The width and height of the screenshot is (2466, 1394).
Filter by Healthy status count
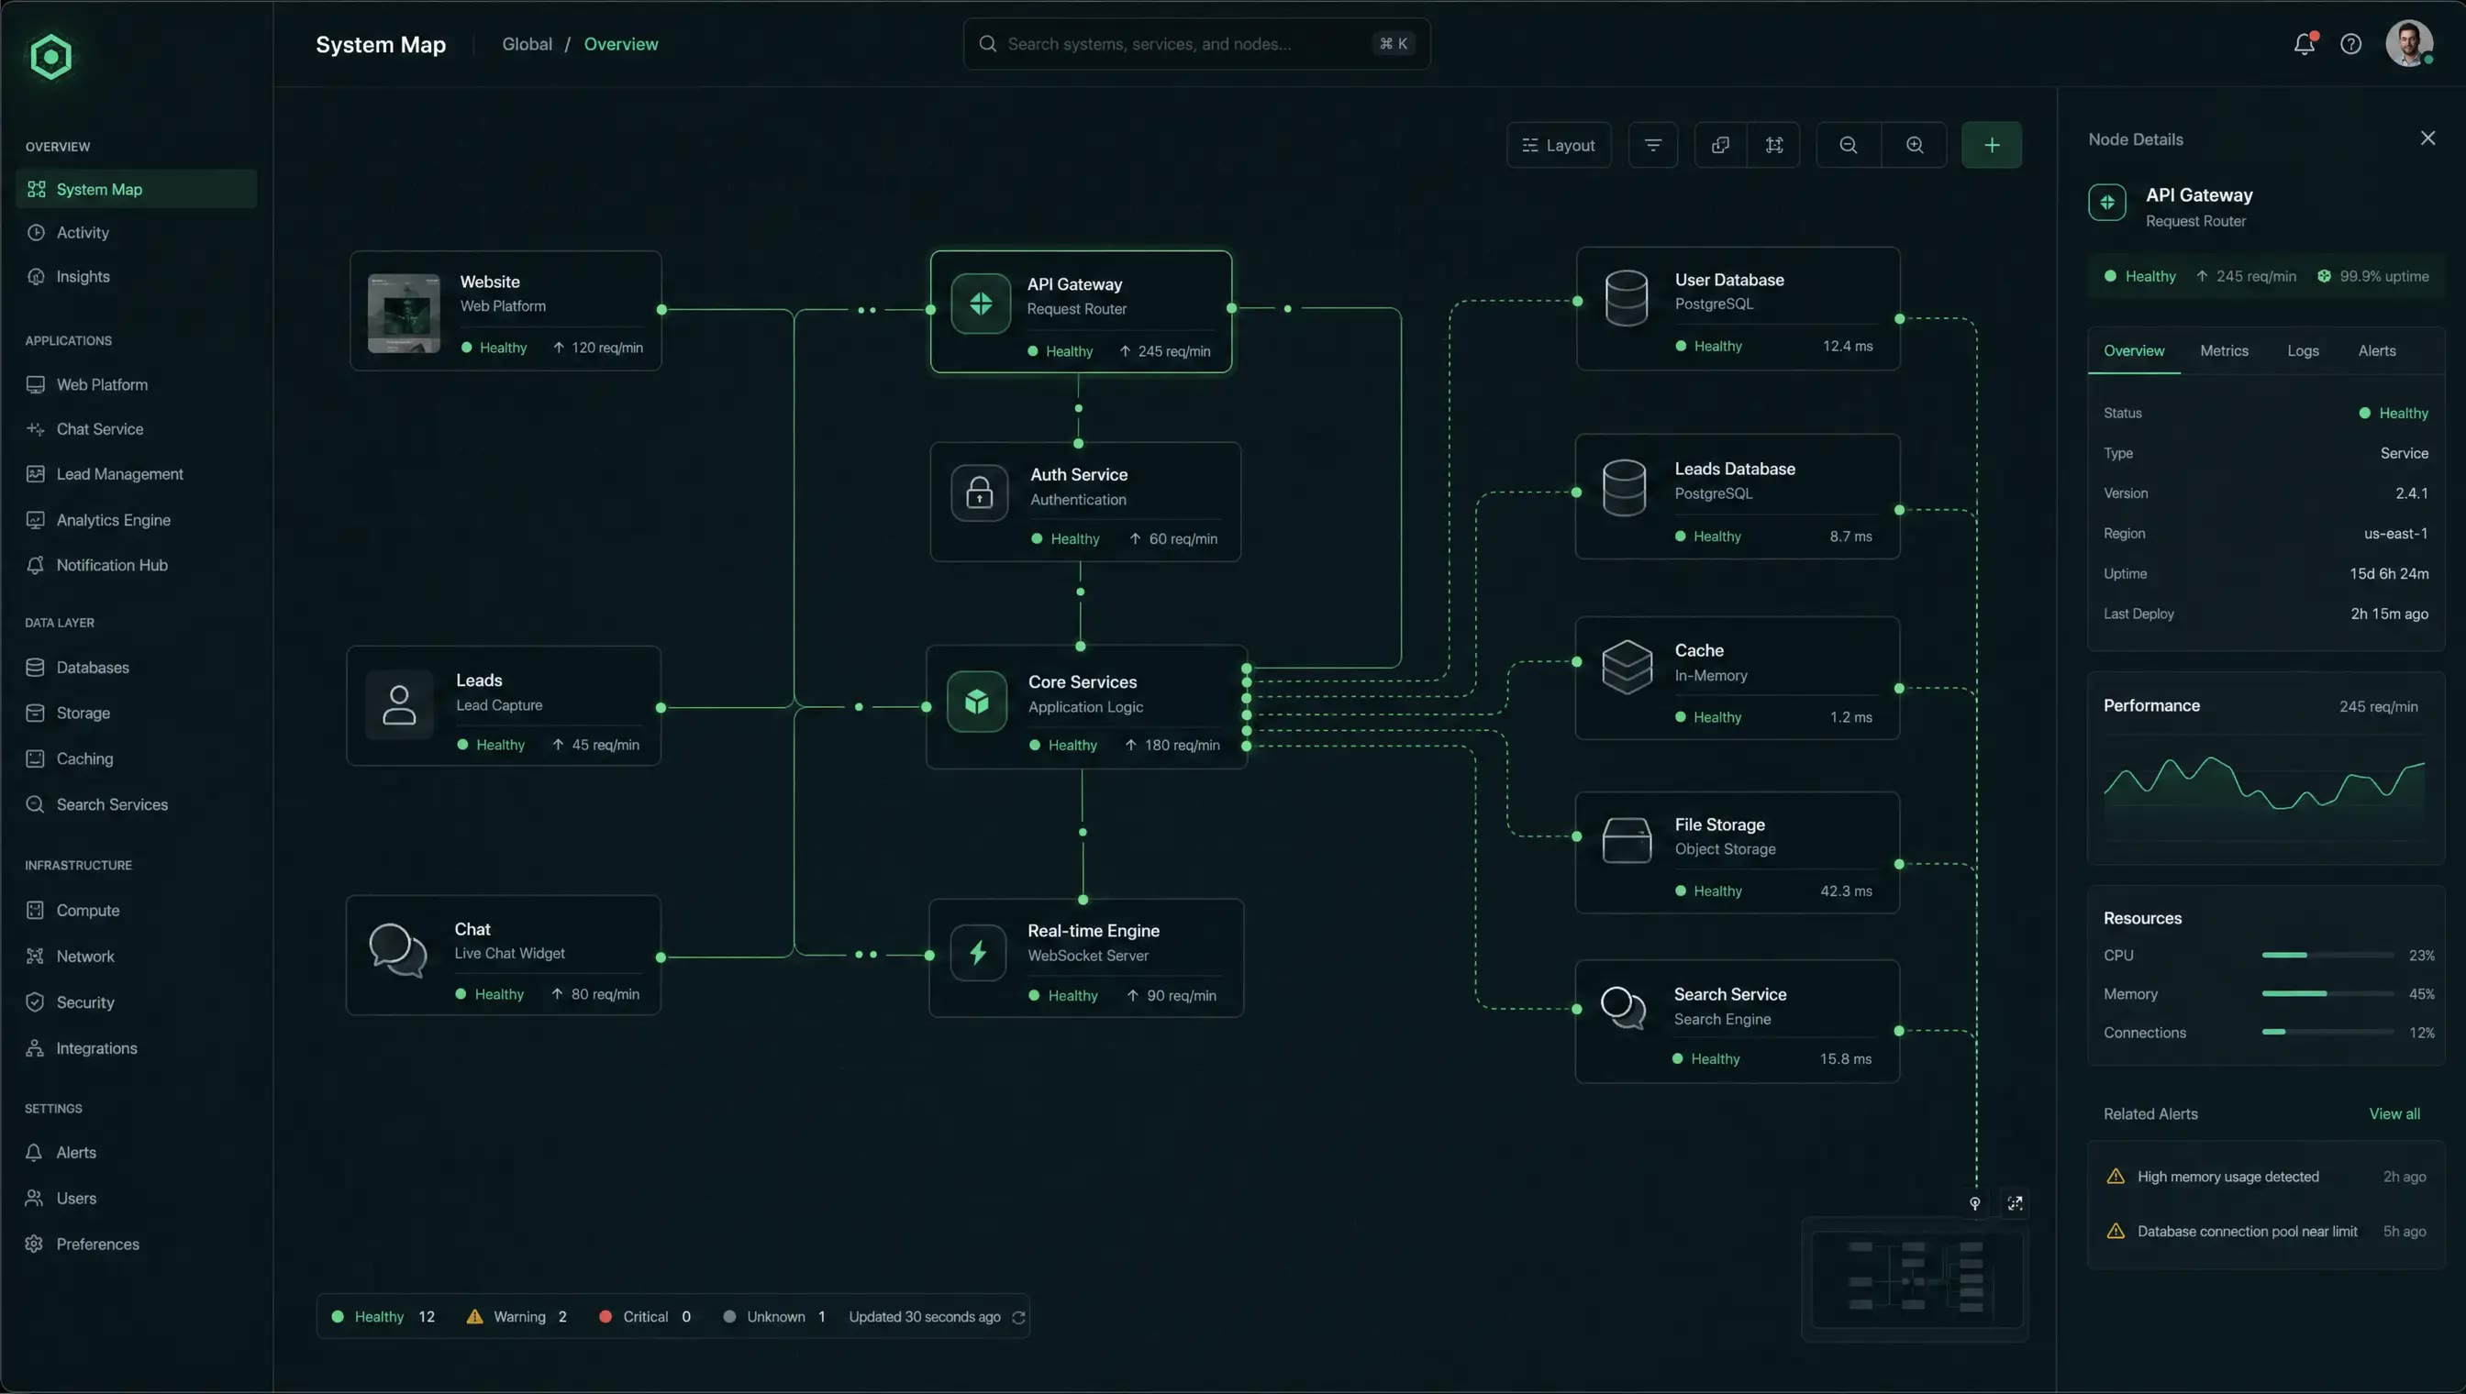tap(383, 1317)
